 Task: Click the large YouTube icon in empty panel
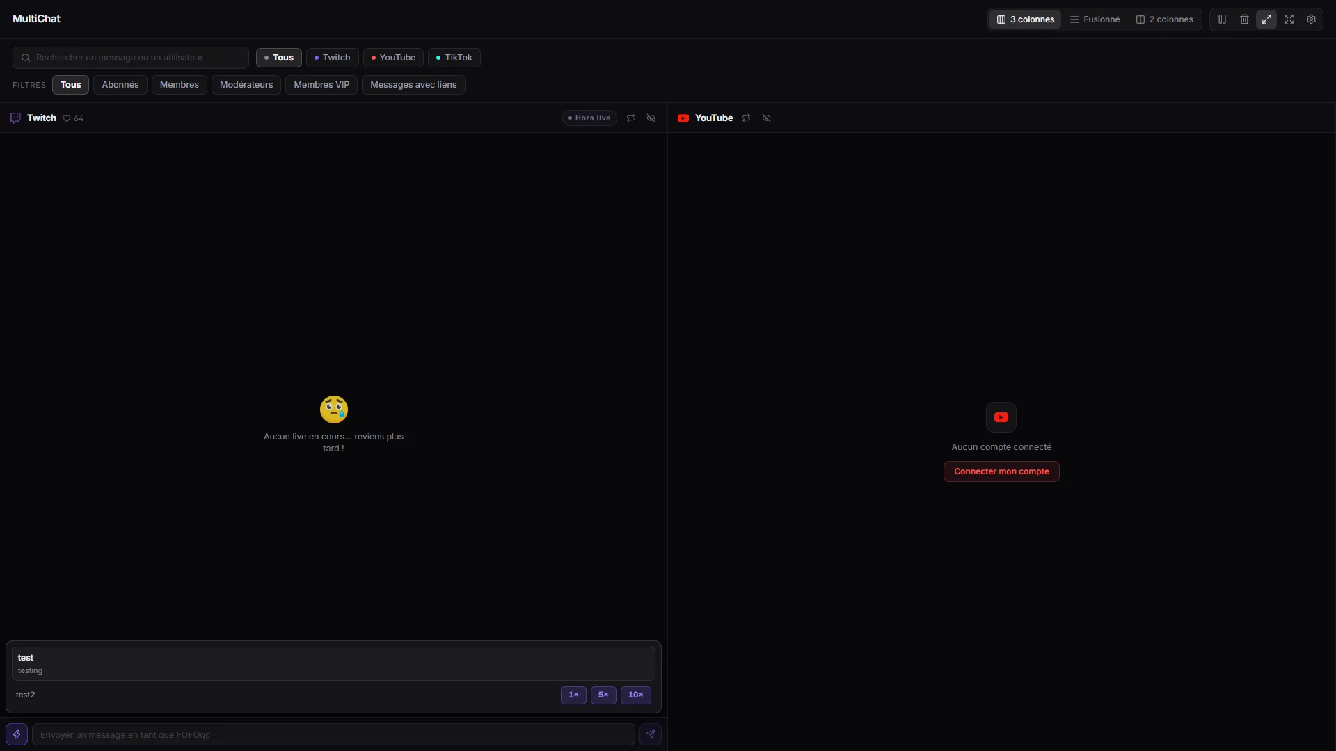pos(1001,417)
